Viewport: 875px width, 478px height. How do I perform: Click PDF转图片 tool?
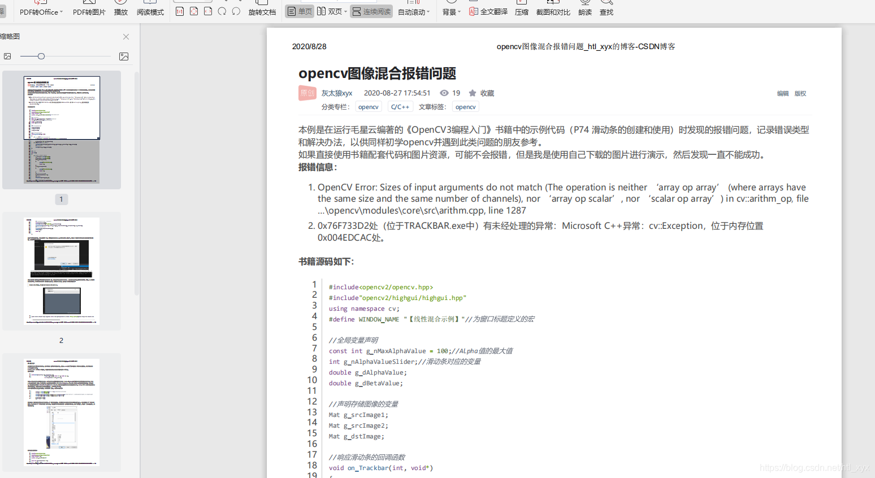click(89, 12)
